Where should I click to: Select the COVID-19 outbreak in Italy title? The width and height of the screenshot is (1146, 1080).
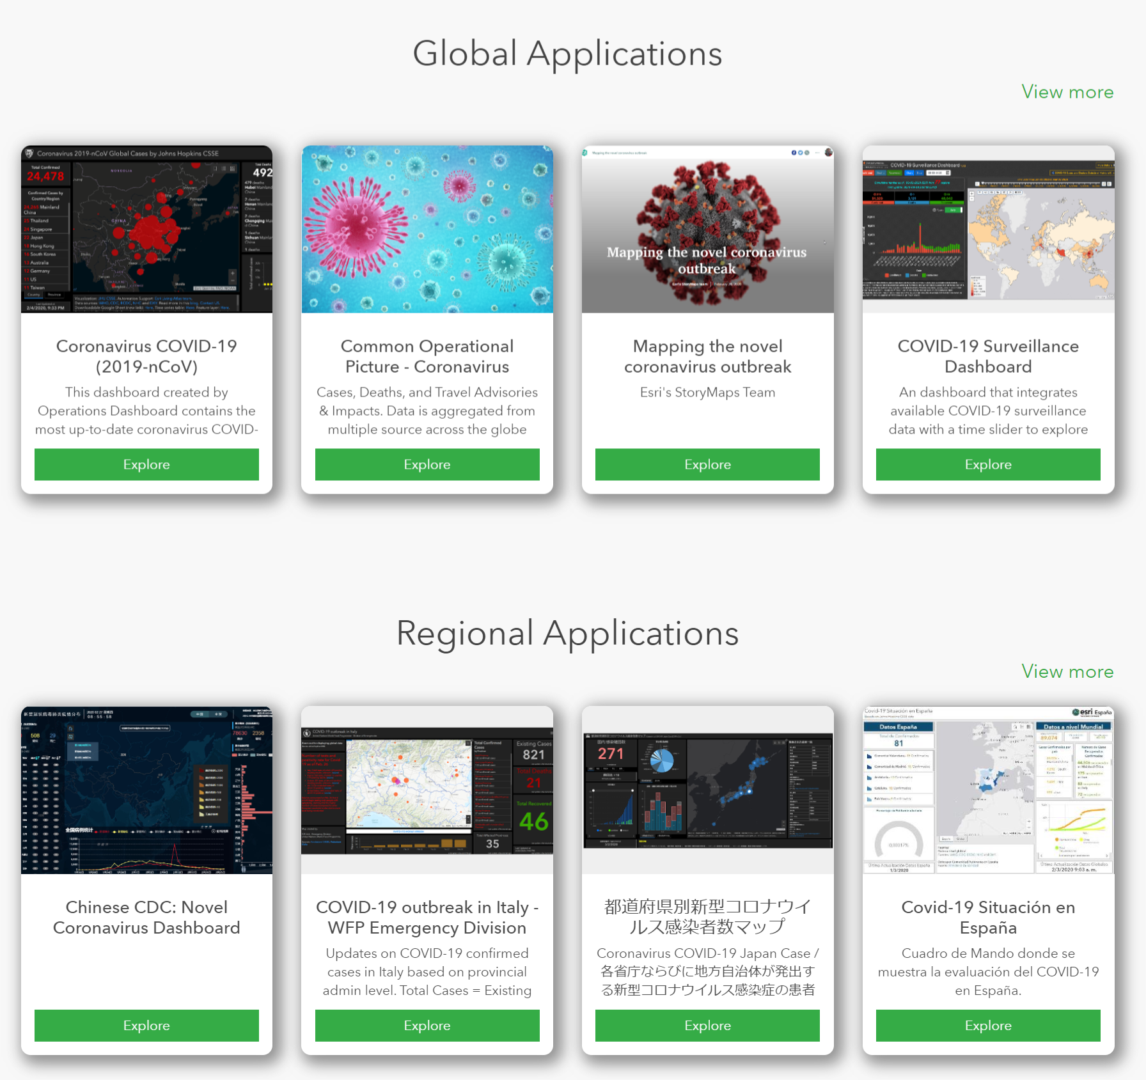click(427, 918)
